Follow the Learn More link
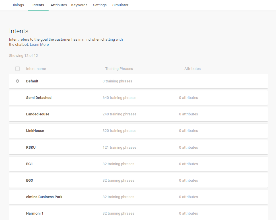The image size is (276, 220). pyautogui.click(x=39, y=45)
